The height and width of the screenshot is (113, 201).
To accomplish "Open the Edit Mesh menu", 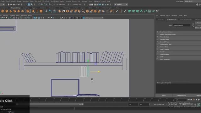I will [x=38, y=1].
